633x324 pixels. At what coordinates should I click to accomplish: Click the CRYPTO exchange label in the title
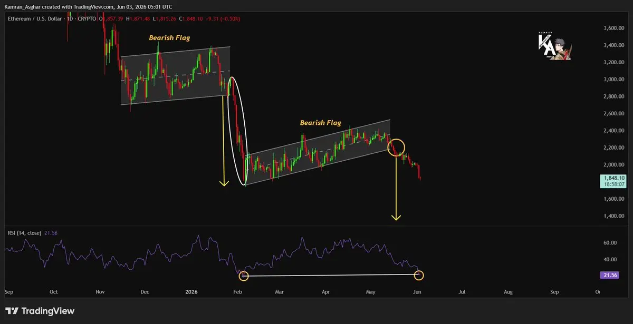click(x=87, y=18)
